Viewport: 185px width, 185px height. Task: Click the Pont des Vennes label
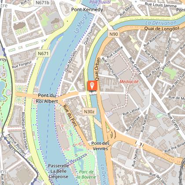(100, 146)
